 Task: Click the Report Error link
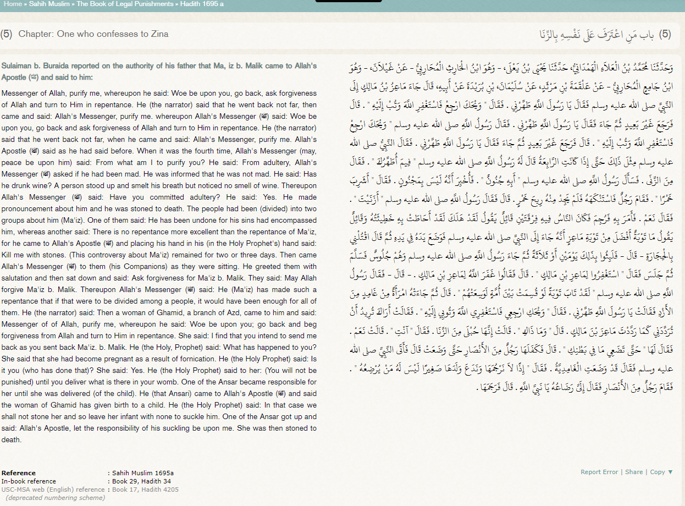(x=599, y=472)
